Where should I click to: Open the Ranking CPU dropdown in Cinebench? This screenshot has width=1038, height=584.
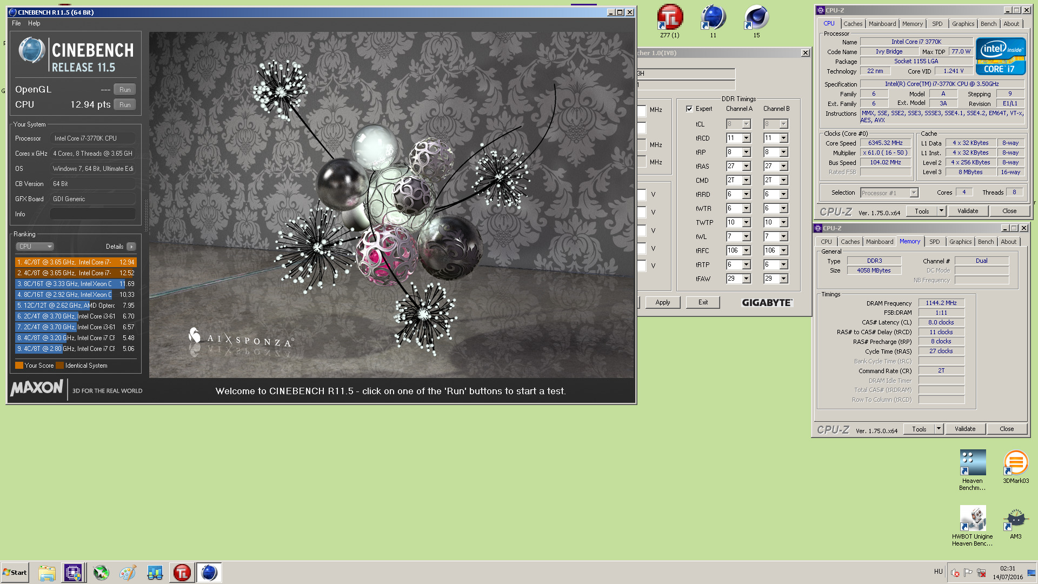pyautogui.click(x=35, y=247)
